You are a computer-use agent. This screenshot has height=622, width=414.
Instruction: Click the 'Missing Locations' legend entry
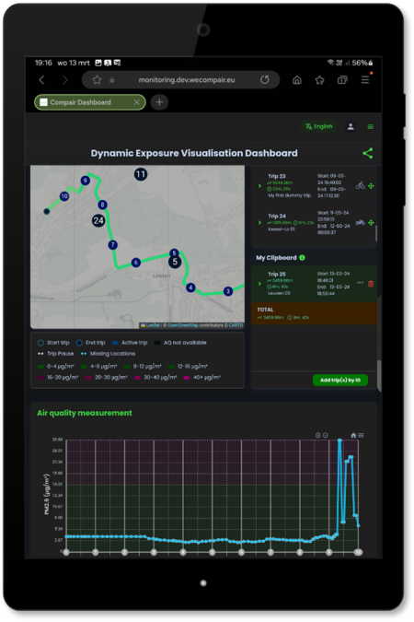click(x=108, y=354)
